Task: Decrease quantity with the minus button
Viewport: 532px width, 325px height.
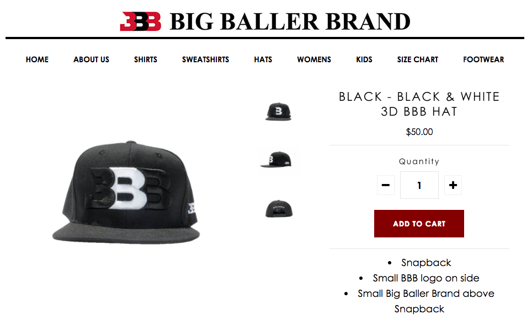Action: click(385, 185)
